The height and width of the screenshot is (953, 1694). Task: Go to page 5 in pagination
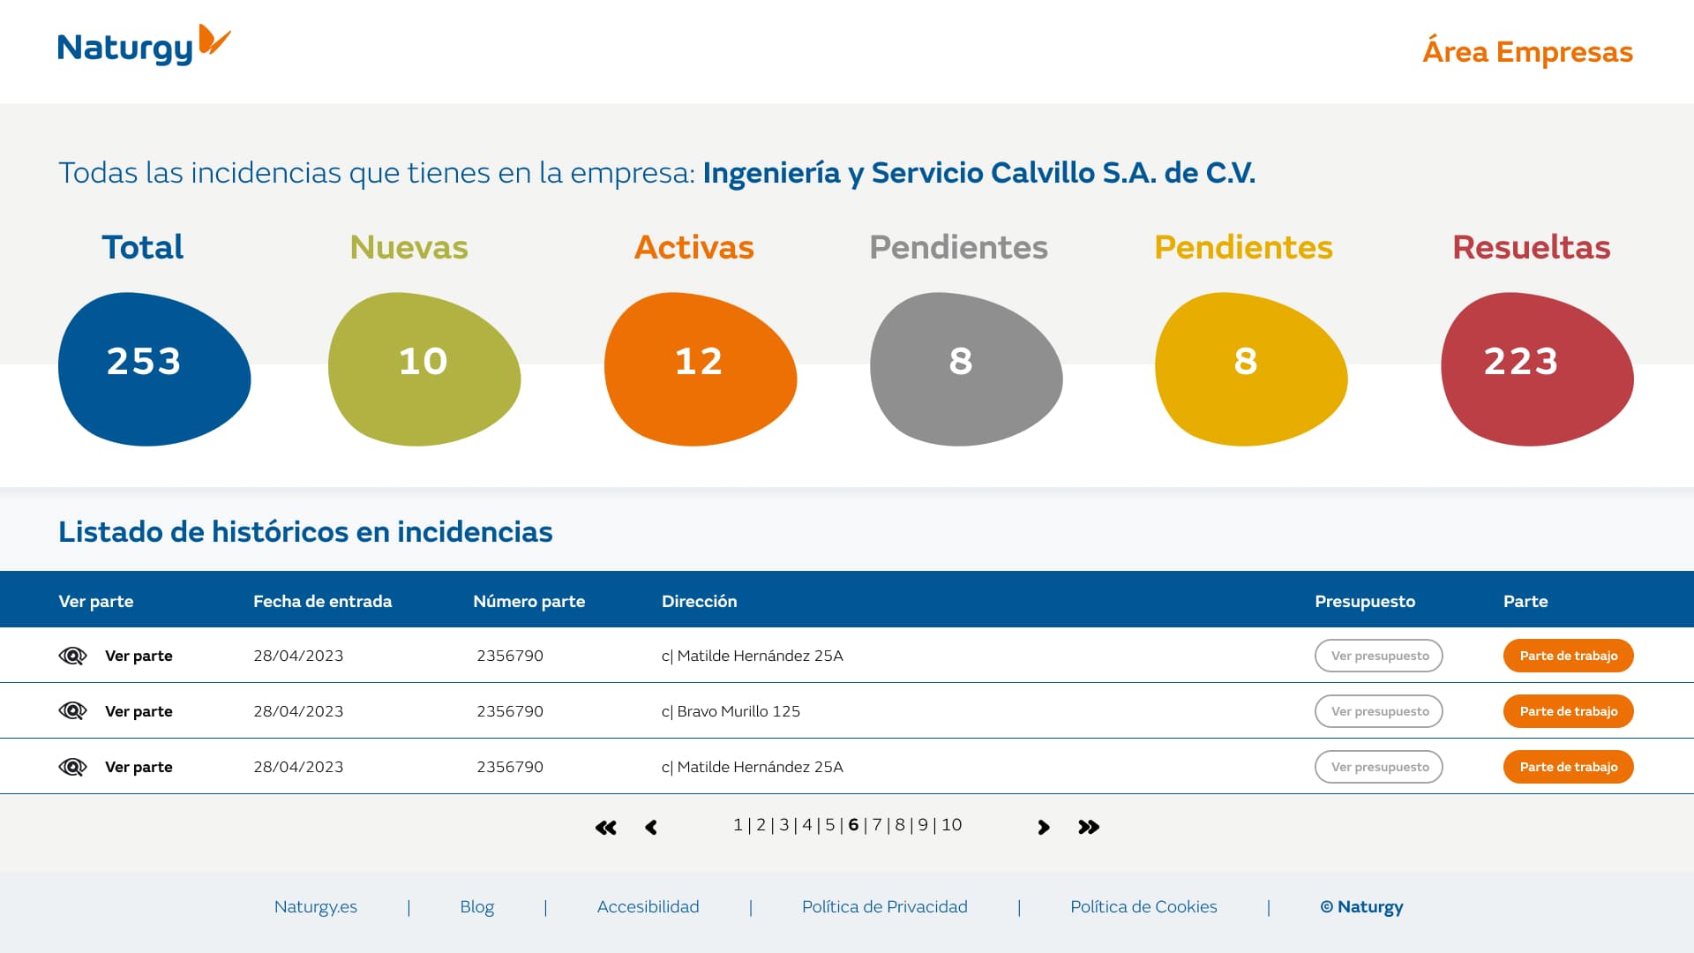point(829,825)
